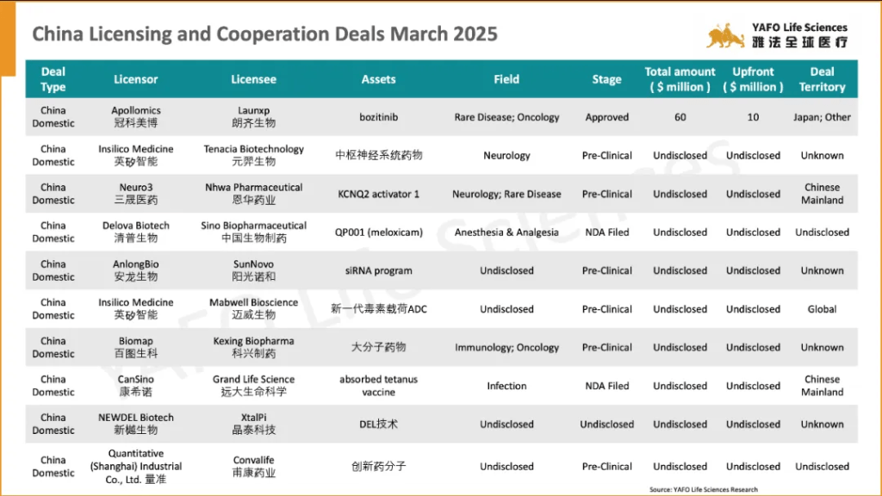Click the Mabwell Bioscience licensee cell
The width and height of the screenshot is (882, 496).
pyautogui.click(x=253, y=309)
